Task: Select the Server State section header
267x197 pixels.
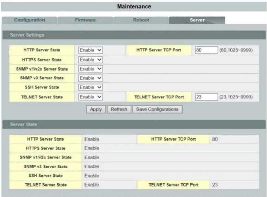Action: click(x=134, y=124)
